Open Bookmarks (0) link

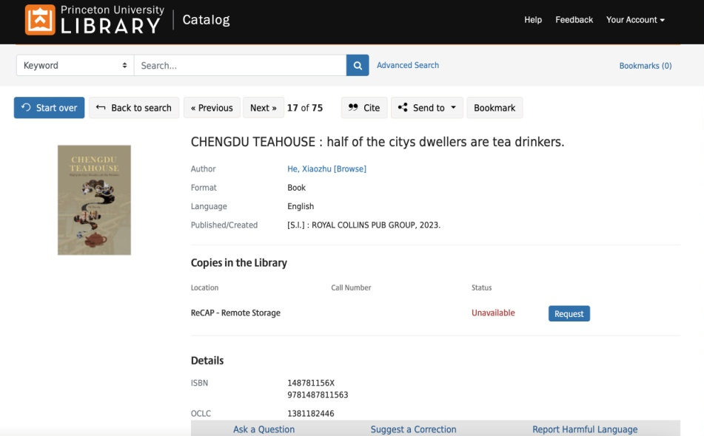point(645,66)
